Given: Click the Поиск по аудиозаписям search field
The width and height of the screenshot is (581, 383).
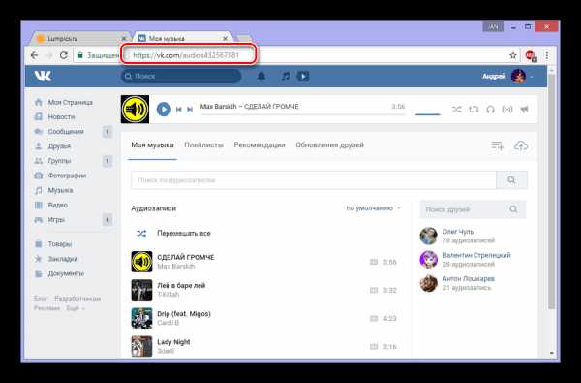Looking at the screenshot, I should pyautogui.click(x=314, y=180).
